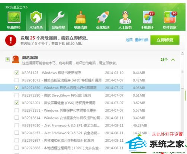Select highlighted row KB2971850 日记本远程执行代码漏洞
The image size is (187, 154).
[x=90, y=88]
